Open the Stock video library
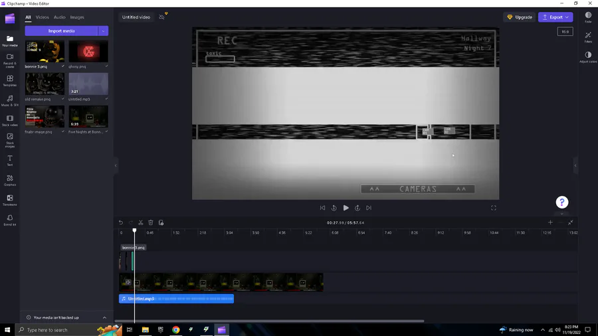Image resolution: width=598 pixels, height=336 pixels. (x=10, y=121)
